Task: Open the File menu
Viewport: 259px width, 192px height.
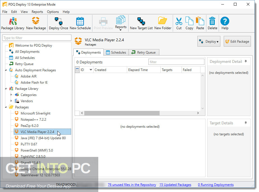Action: click(5, 12)
